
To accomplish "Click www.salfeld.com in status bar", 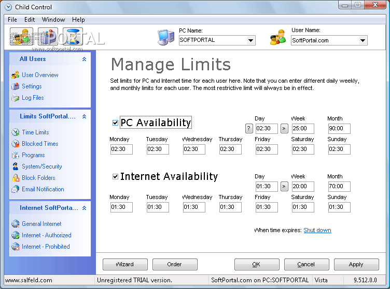I will [29, 280].
